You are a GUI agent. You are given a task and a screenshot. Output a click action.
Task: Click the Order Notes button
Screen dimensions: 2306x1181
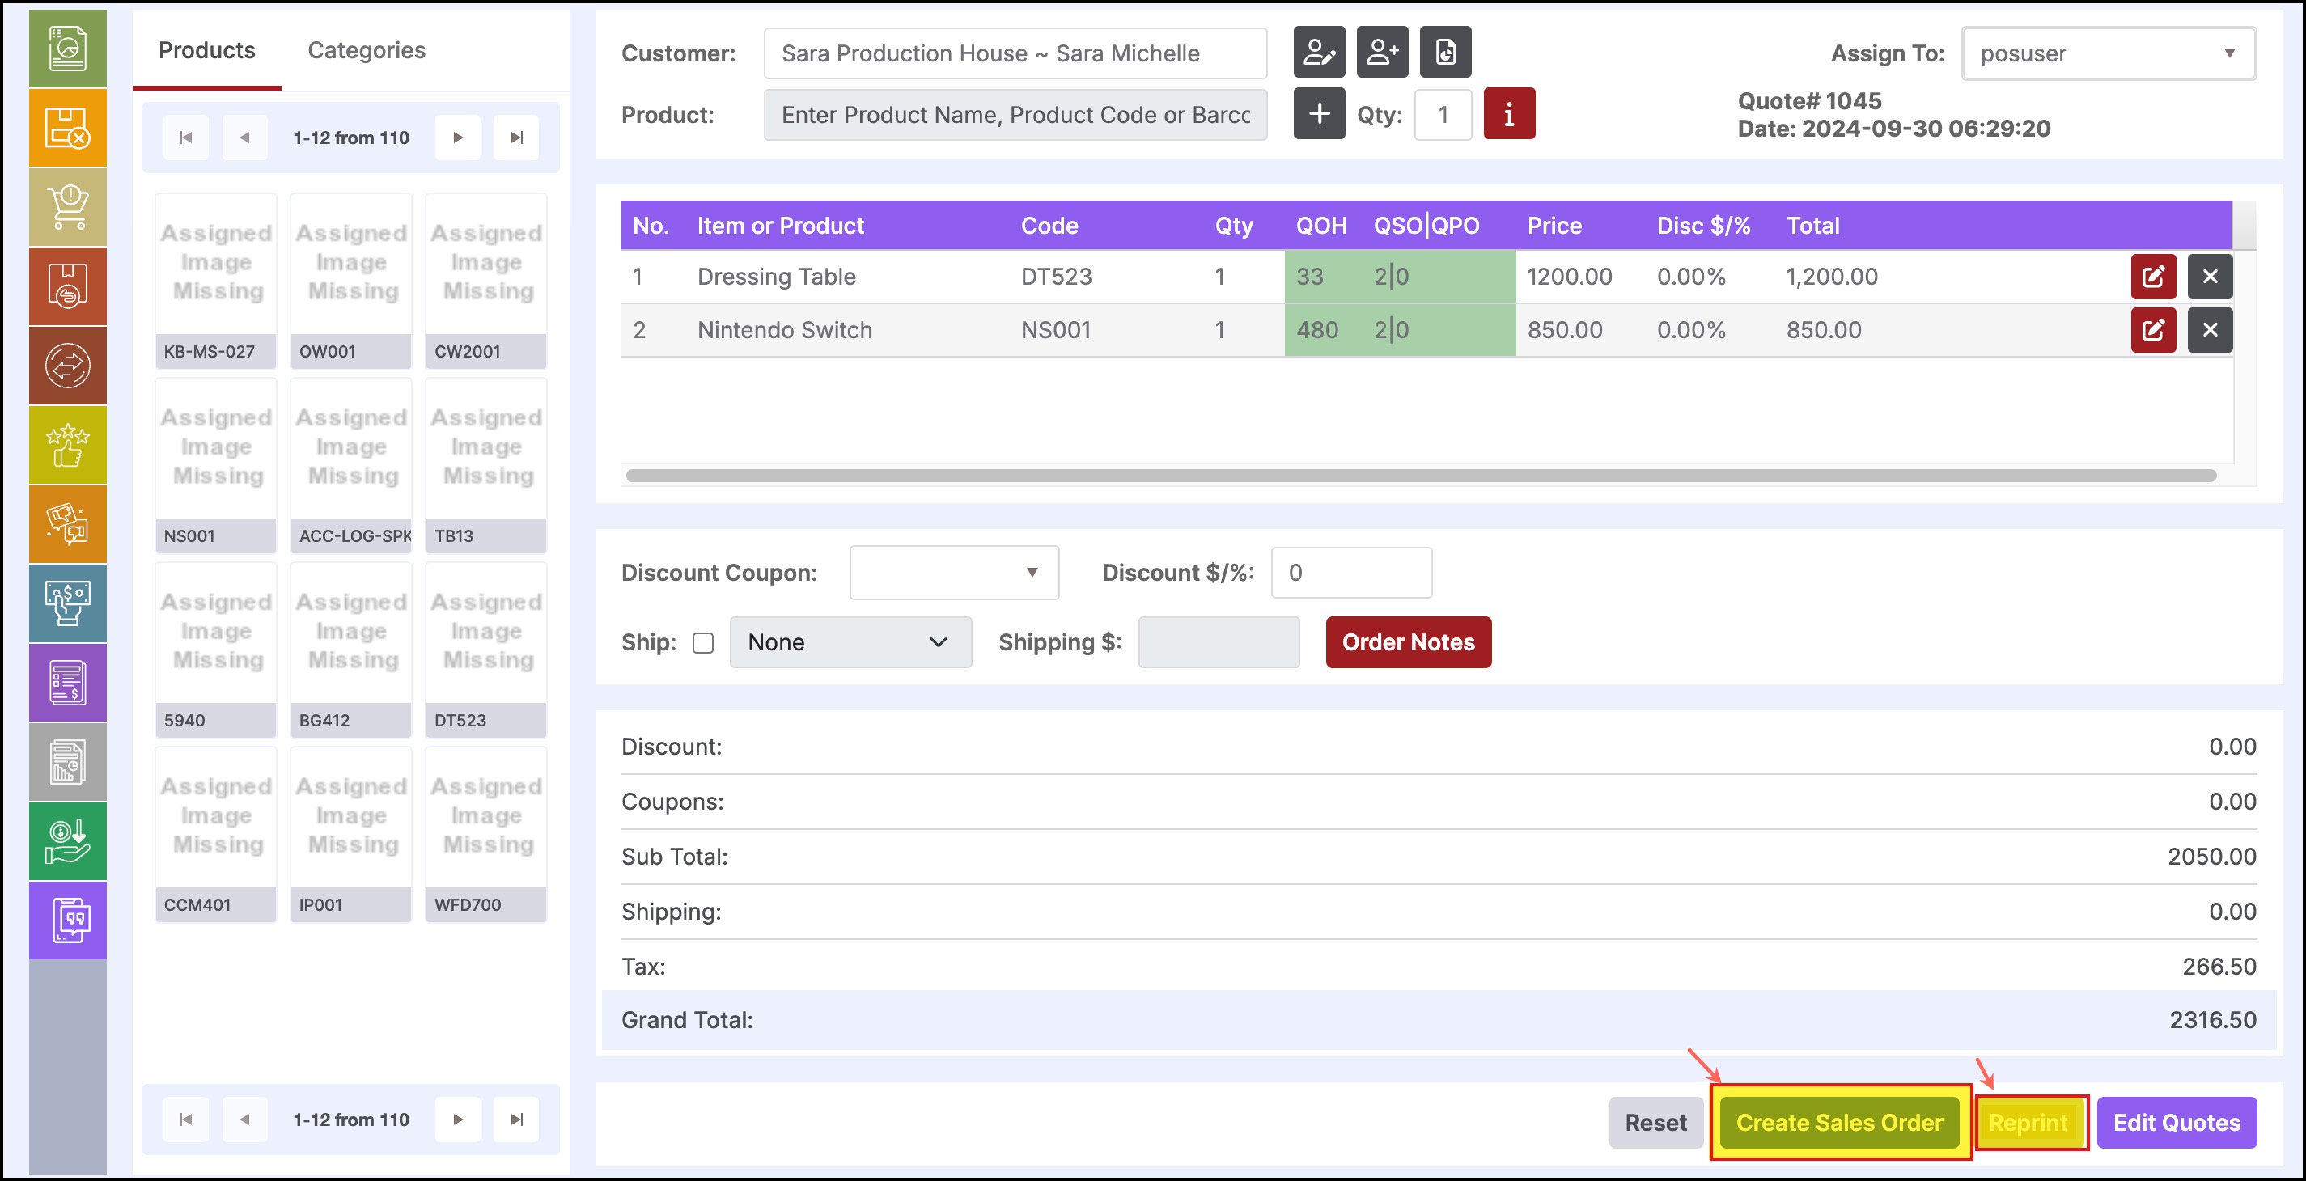[x=1408, y=642]
